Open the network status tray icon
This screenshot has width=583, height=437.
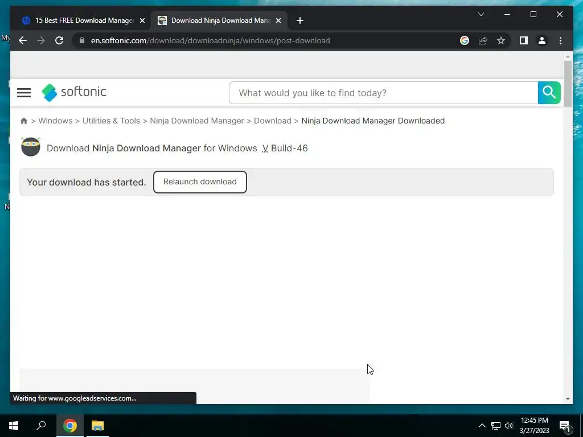pos(496,426)
